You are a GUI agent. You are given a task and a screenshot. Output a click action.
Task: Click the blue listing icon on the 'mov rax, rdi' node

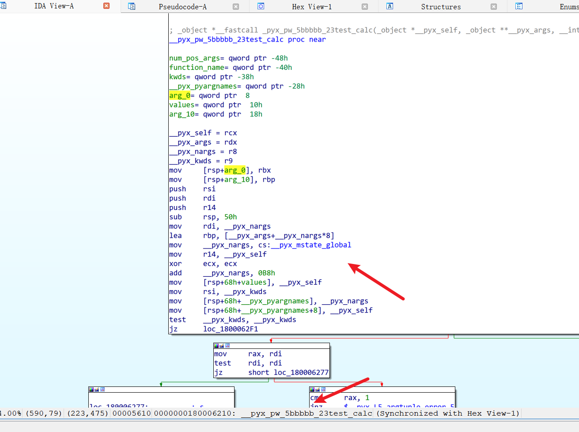tap(227, 346)
